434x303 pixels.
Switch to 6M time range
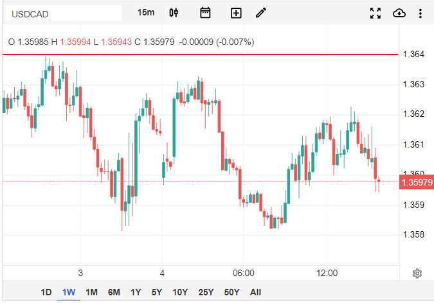pyautogui.click(x=114, y=292)
